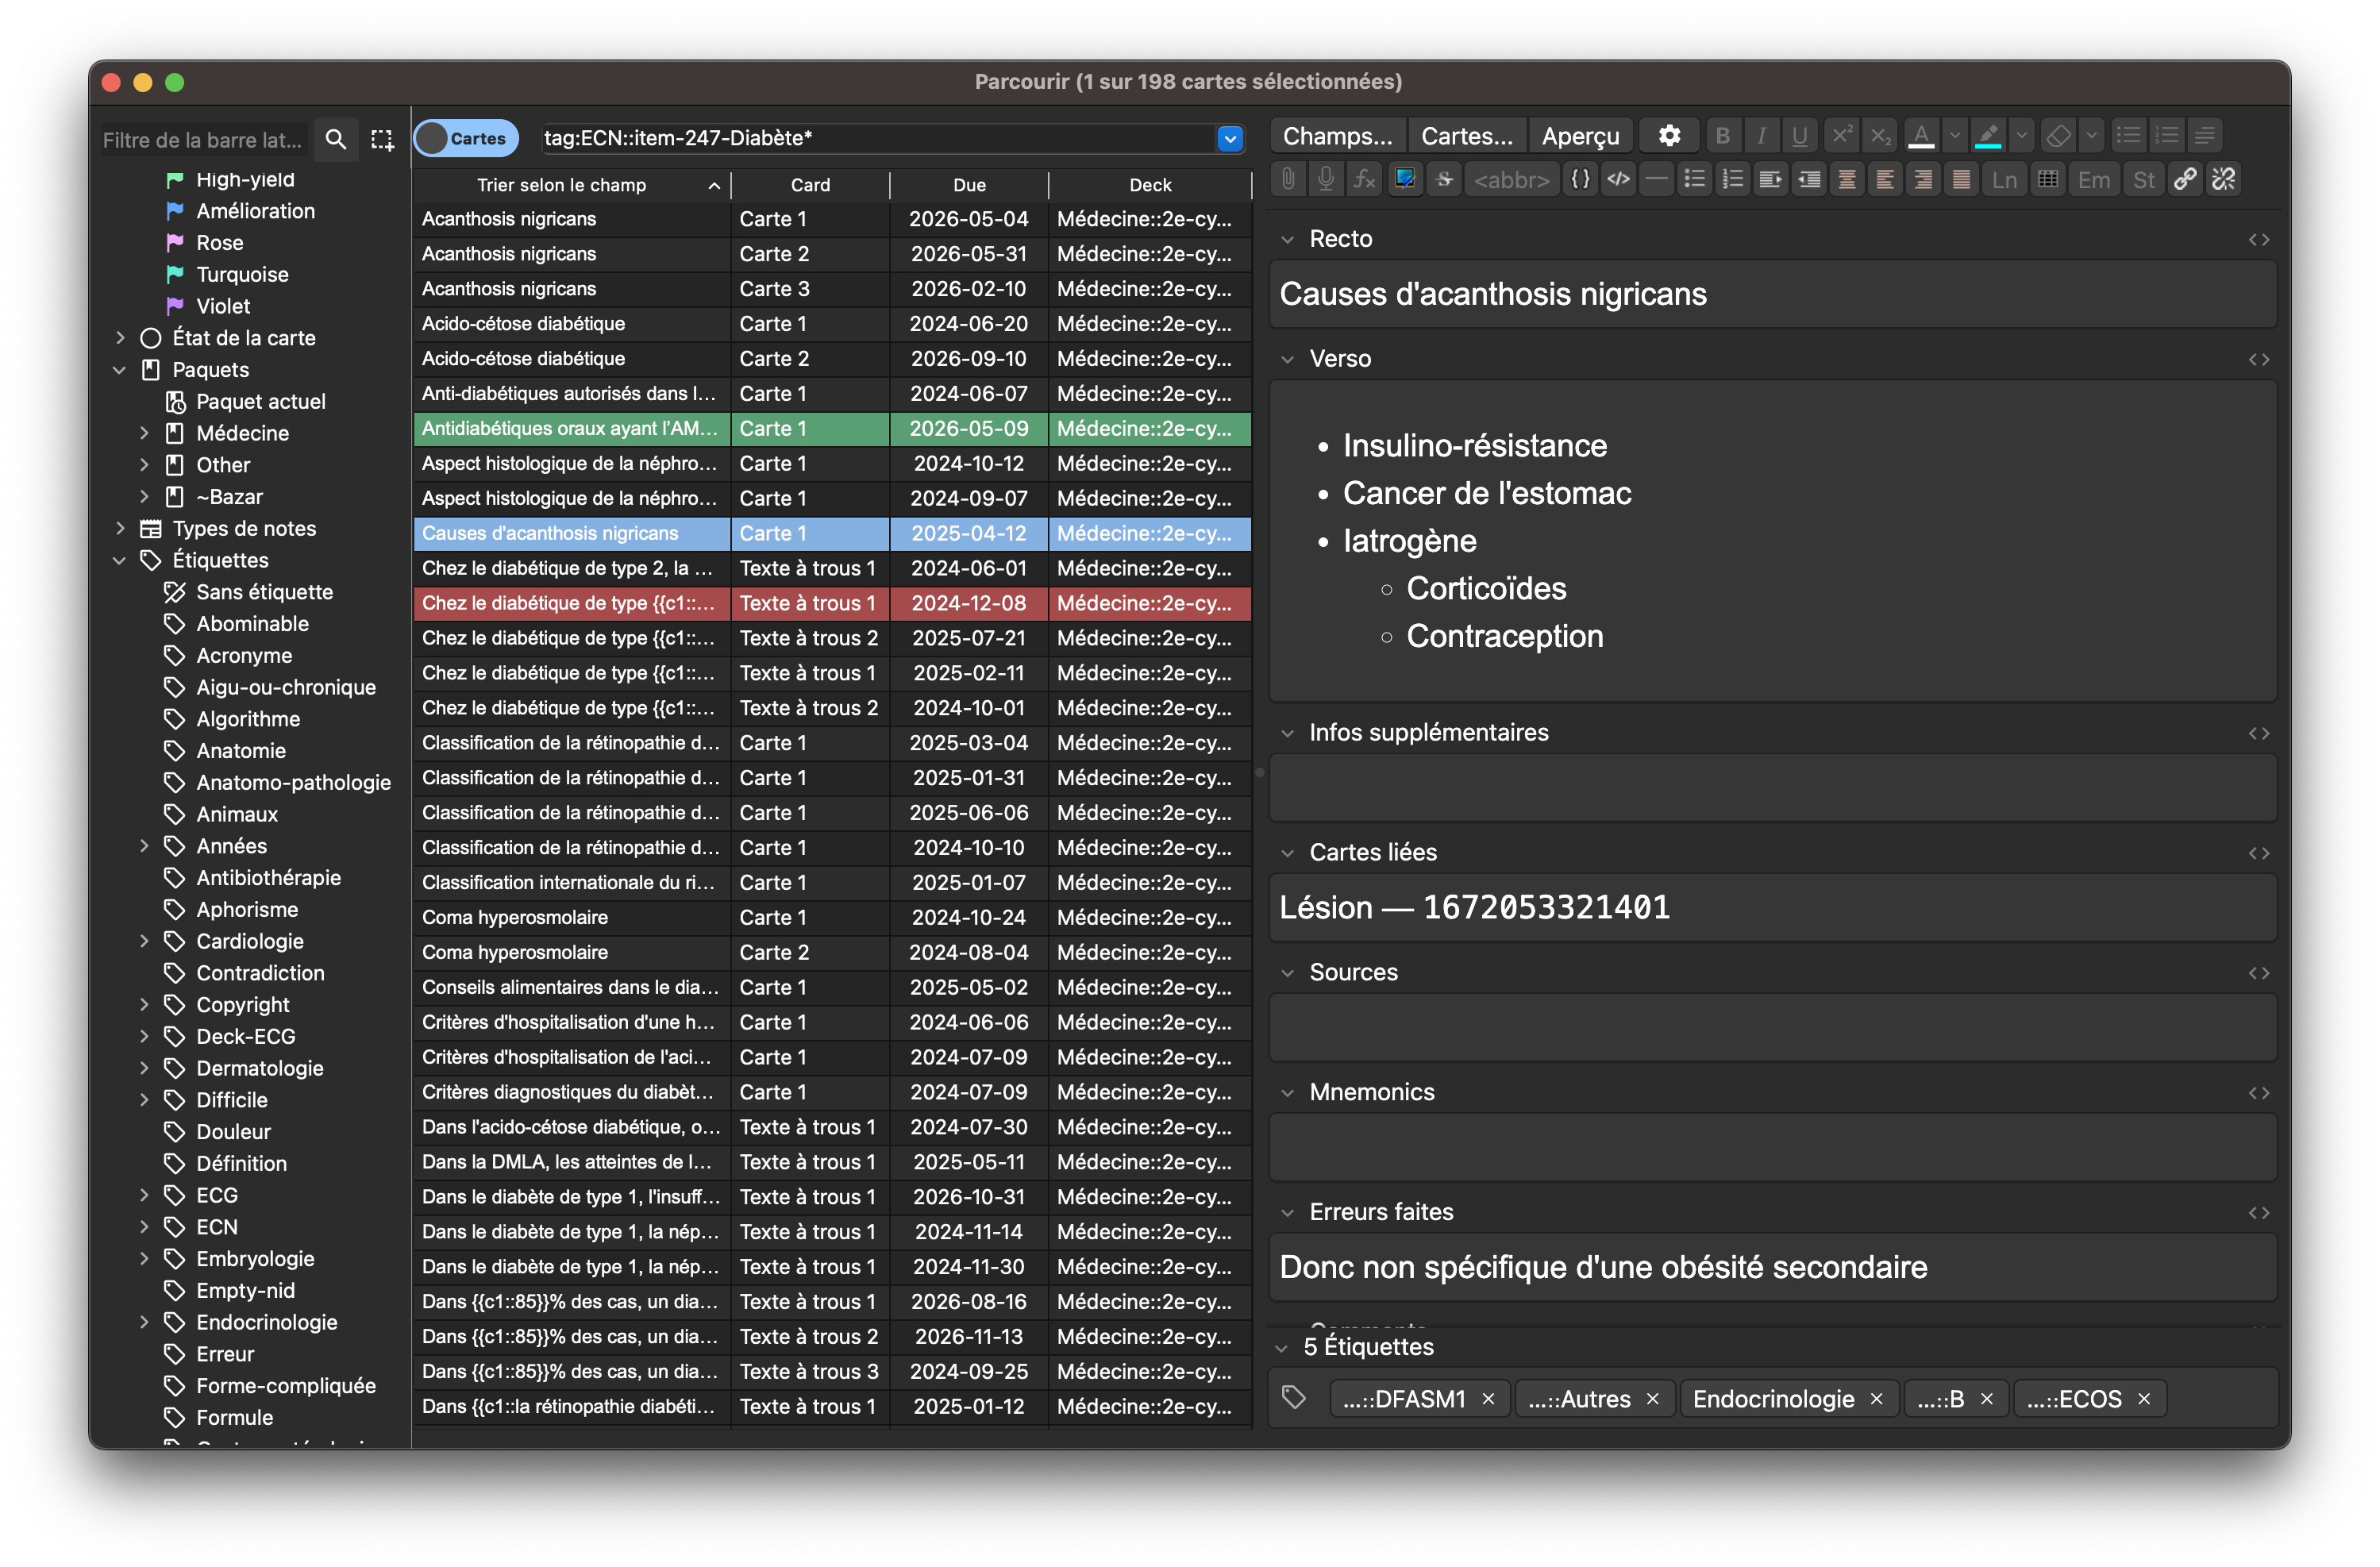Click the Aperçu tab label
Image resolution: width=2380 pixels, height=1567 pixels.
pos(1577,137)
